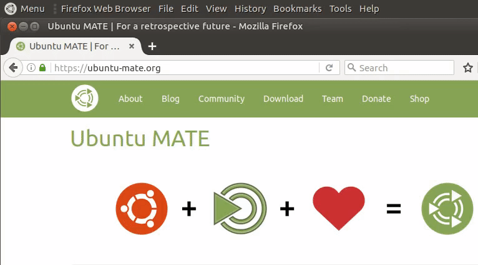Go to the Download page
Viewport: 478px width, 265px height.
283,99
